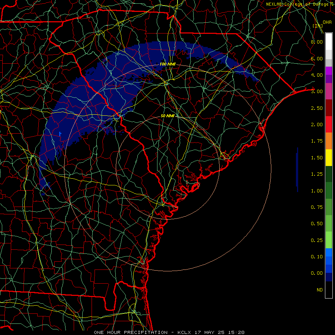Screen dimensions: 335x335
Task: Click the 1.00 legend value
Action: 317,191
